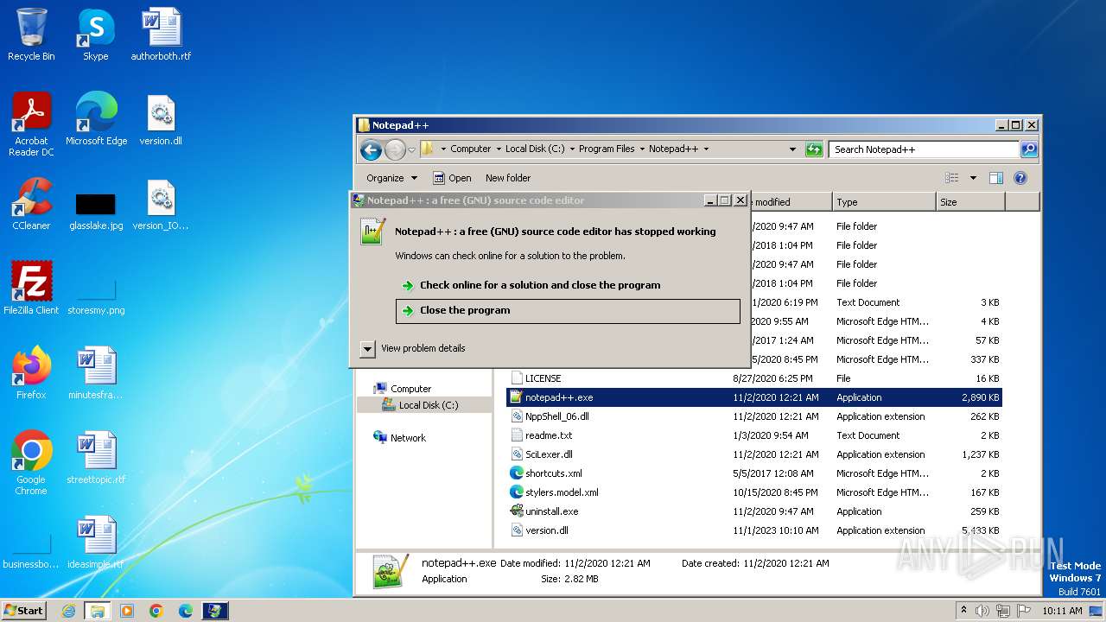Viewport: 1106px width, 622px height.
Task: Click the Explorer Back navigation arrow
Action: tap(371, 149)
